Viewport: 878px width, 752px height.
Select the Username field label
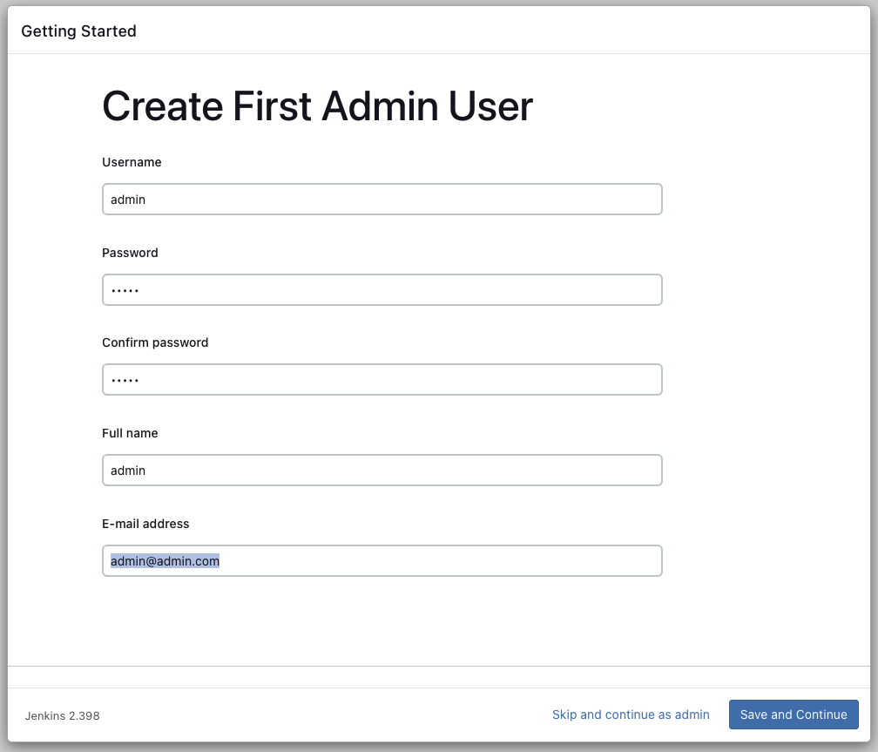[x=132, y=162]
